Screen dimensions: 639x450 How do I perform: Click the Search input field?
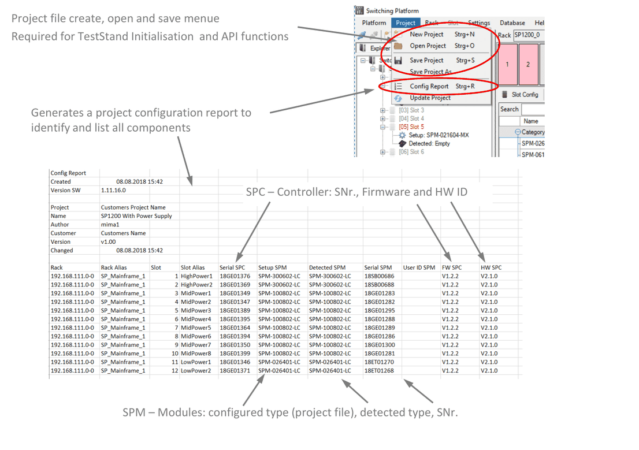[x=533, y=109]
